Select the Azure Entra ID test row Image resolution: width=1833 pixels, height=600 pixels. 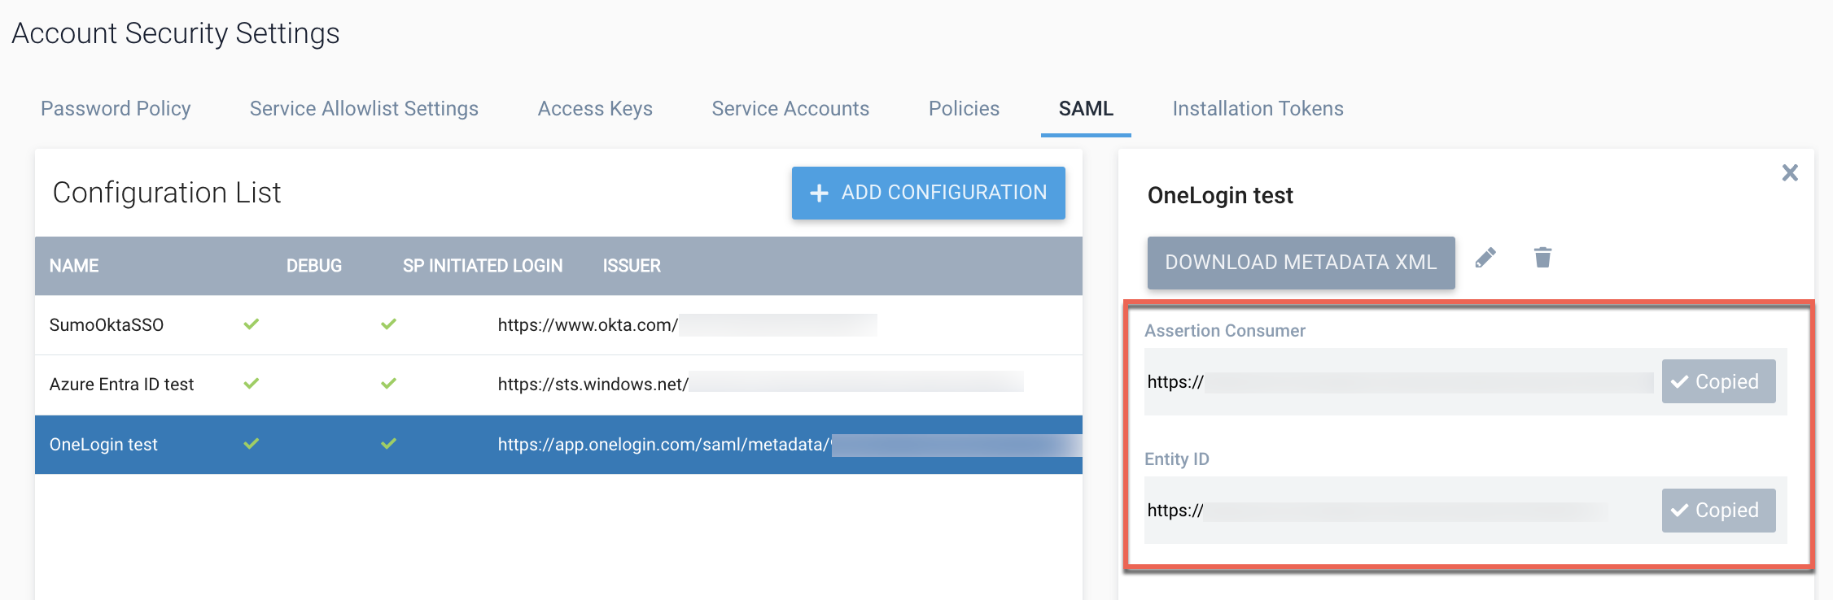(121, 385)
